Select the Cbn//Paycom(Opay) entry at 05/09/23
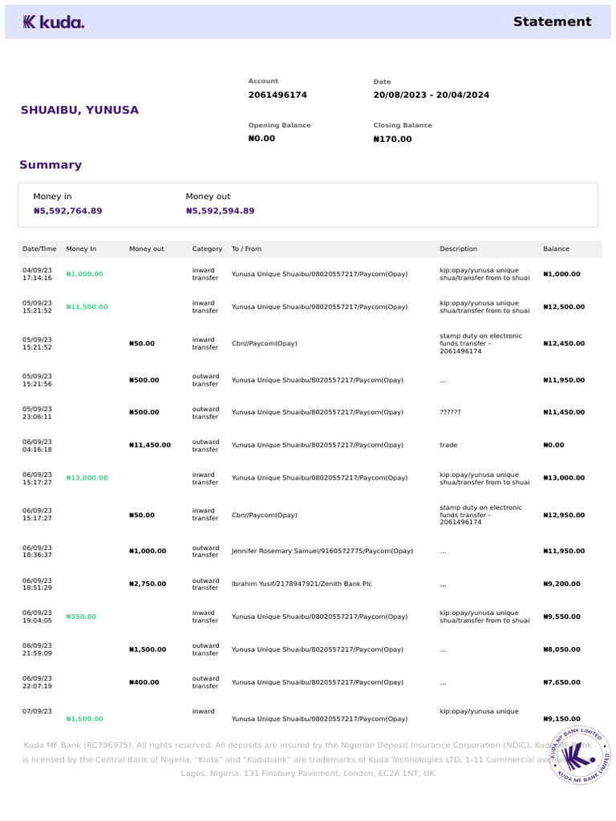The height and width of the screenshot is (821, 616). tap(265, 343)
